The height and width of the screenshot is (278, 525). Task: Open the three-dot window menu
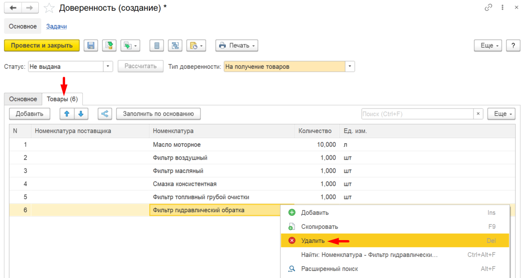[x=503, y=7]
